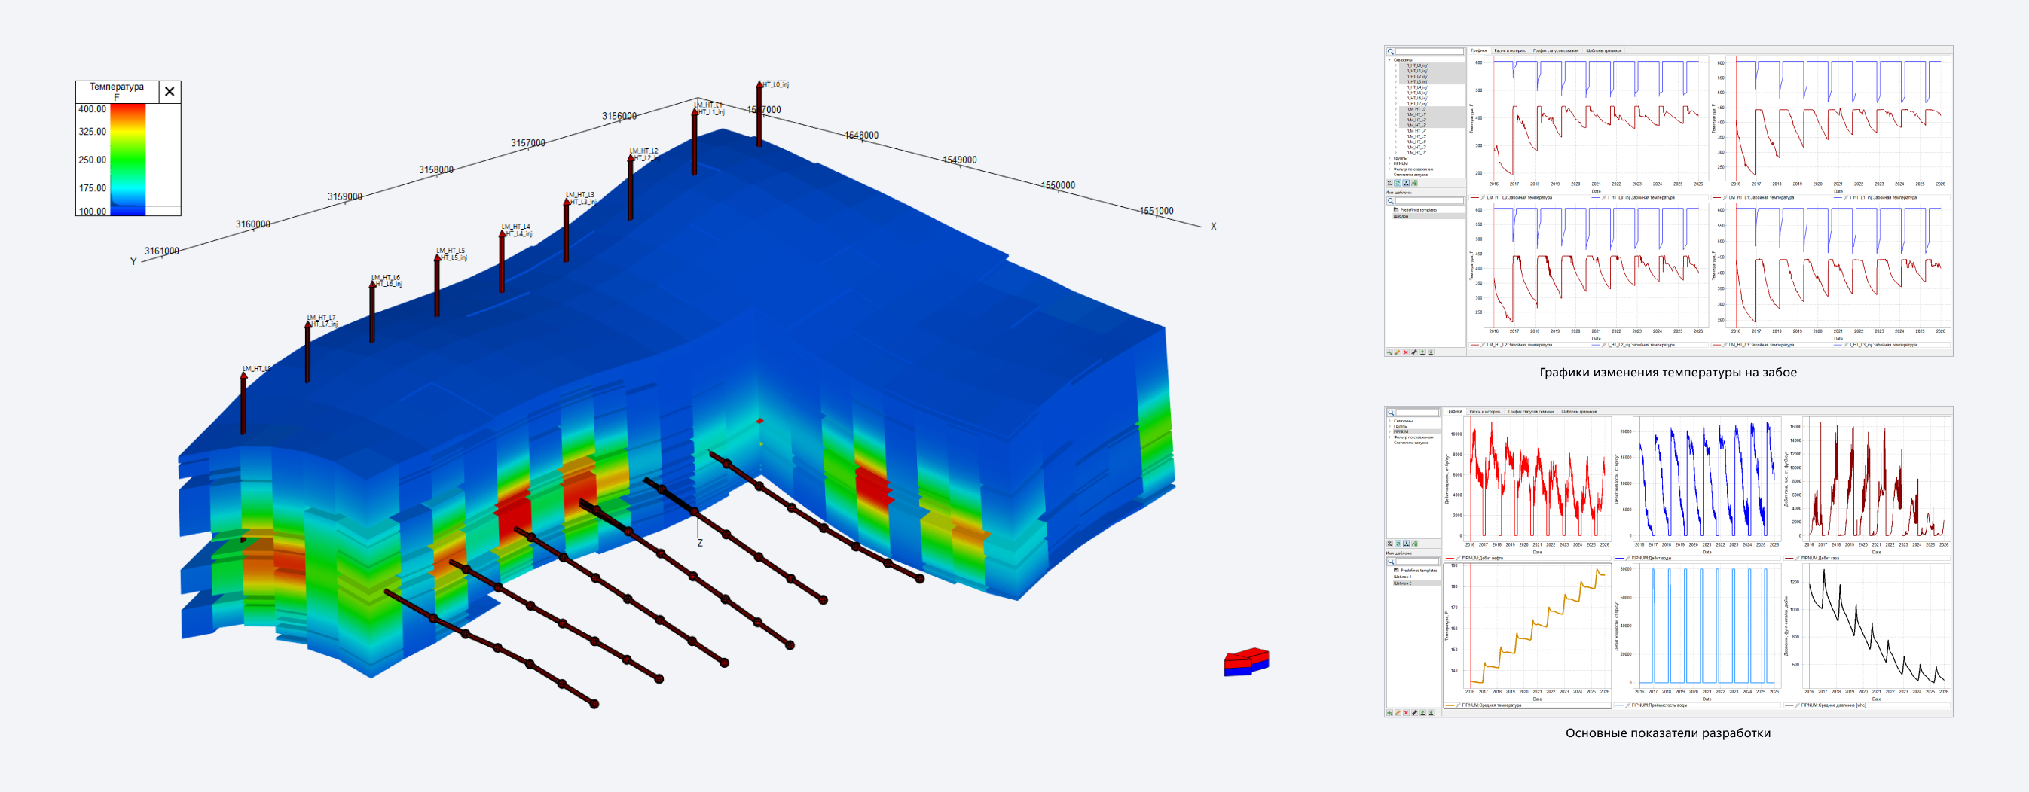Add new template in temperature graphs panel
Image resolution: width=2029 pixels, height=792 pixels.
1390,352
